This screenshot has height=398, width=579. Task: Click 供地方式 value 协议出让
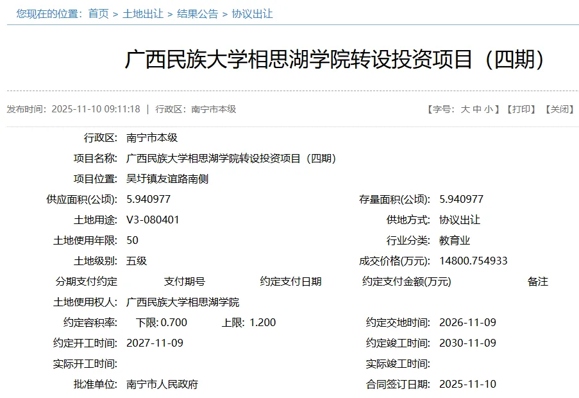point(460,220)
